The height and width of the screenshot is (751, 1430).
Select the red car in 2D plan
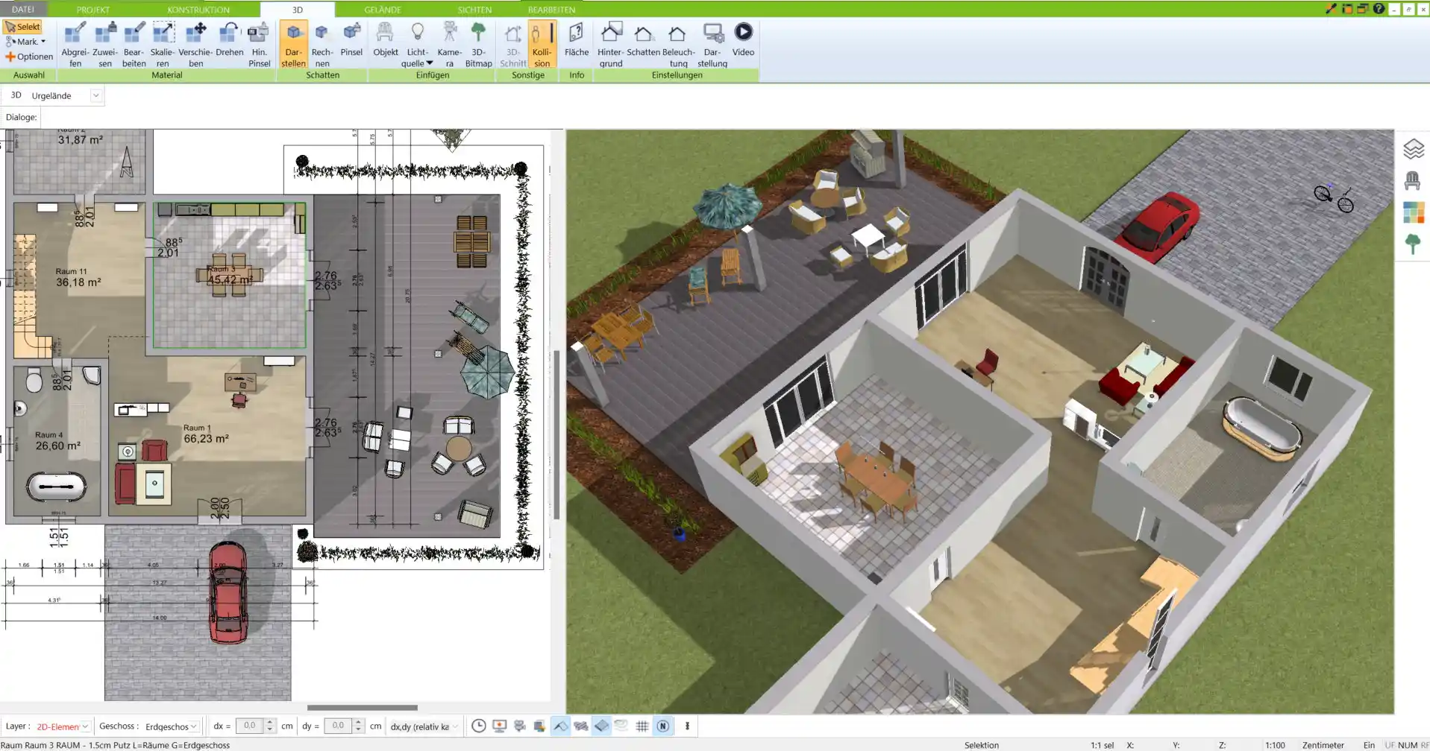[x=228, y=592]
